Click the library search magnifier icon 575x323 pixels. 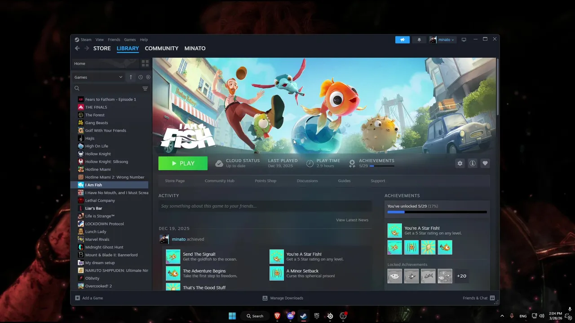[x=77, y=88]
